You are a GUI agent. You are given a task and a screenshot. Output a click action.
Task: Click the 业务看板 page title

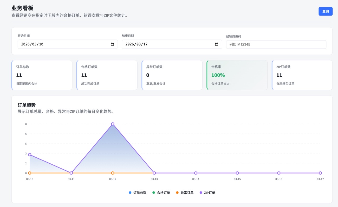click(x=22, y=8)
